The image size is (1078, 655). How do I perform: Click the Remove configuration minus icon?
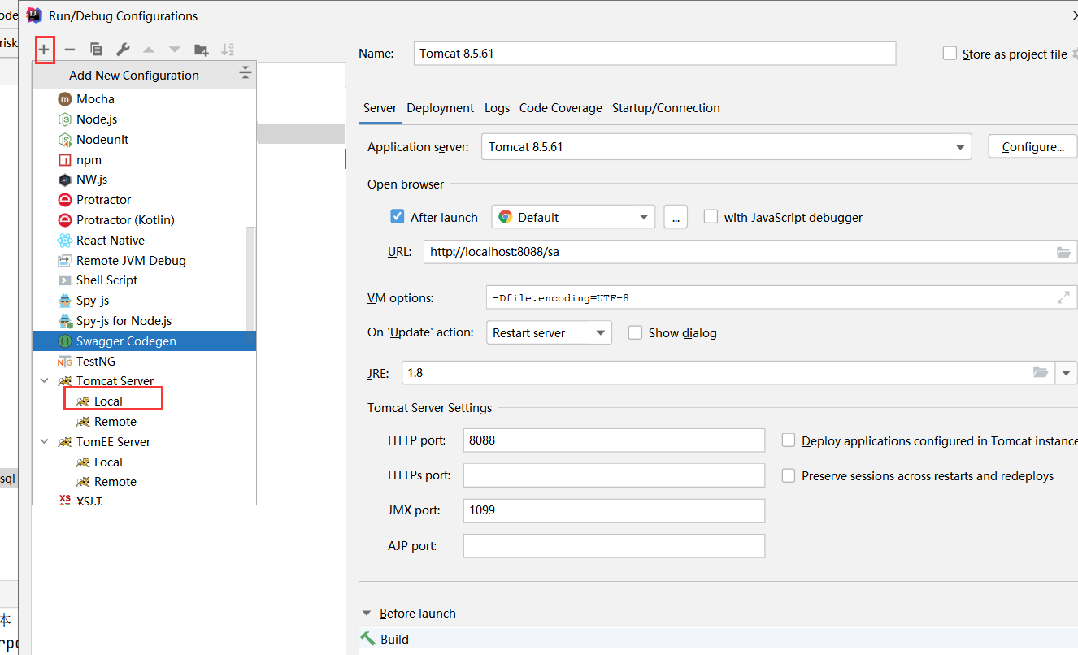click(x=70, y=49)
